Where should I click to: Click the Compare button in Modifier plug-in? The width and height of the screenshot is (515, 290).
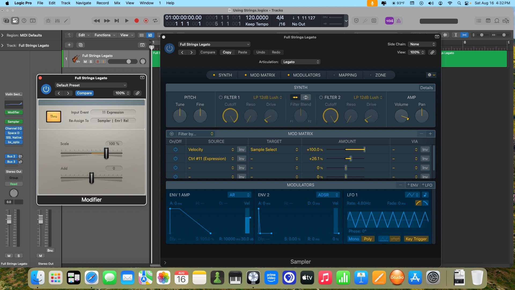pyautogui.click(x=84, y=93)
